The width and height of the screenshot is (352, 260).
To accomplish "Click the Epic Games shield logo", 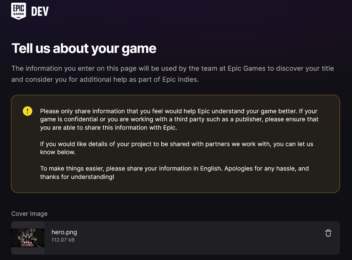I will [x=19, y=11].
